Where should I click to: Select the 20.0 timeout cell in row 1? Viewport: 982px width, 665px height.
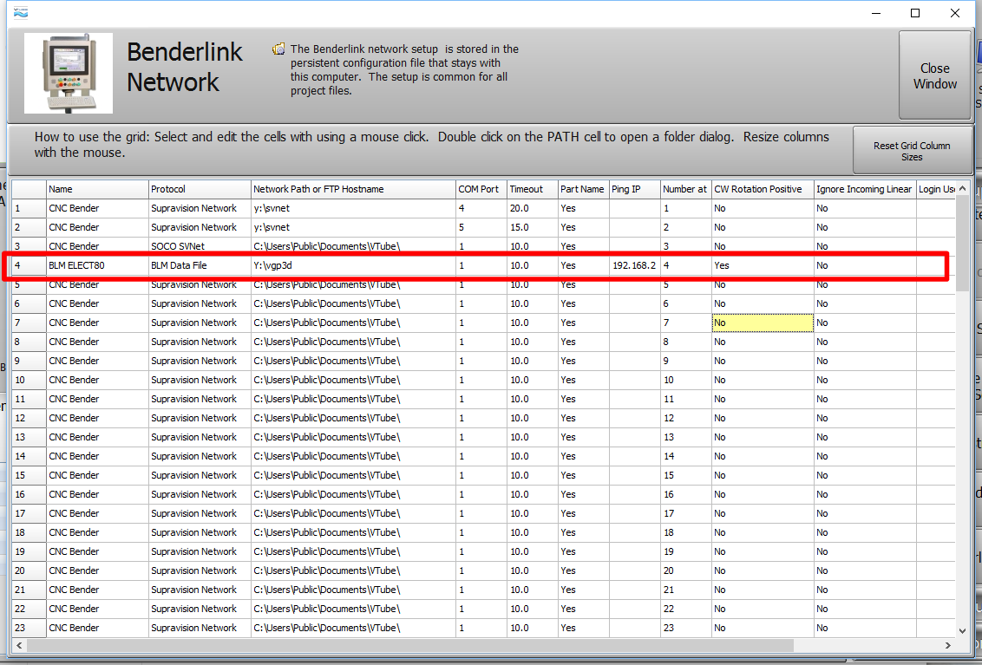(532, 208)
